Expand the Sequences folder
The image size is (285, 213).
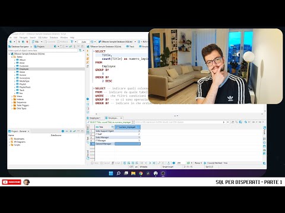12,102
